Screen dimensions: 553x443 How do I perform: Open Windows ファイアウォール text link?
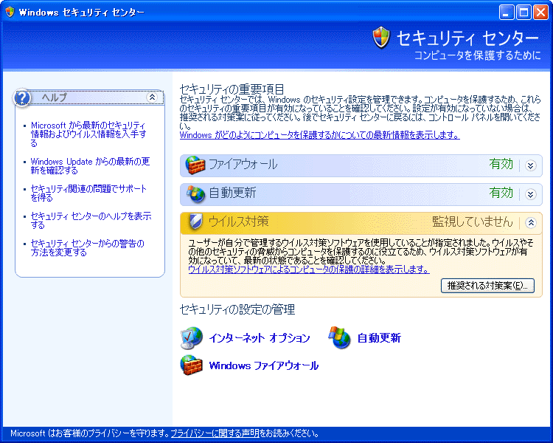(264, 365)
